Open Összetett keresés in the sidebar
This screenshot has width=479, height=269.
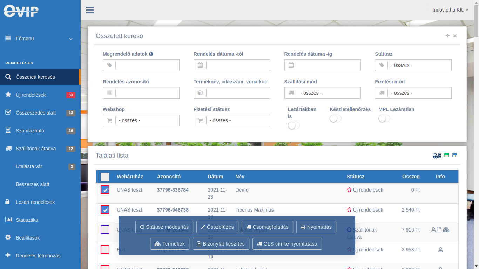click(40, 77)
